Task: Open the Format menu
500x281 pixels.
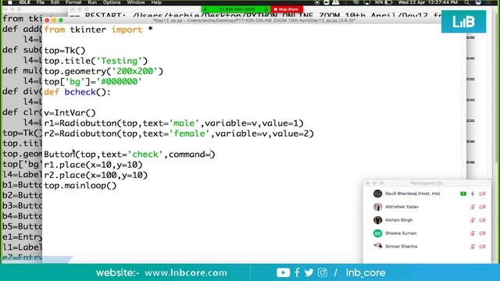Action: click(x=73, y=2)
